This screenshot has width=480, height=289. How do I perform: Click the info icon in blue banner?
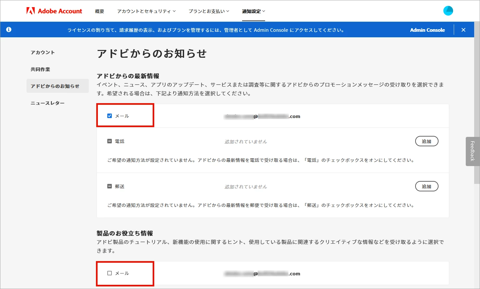pos(9,30)
